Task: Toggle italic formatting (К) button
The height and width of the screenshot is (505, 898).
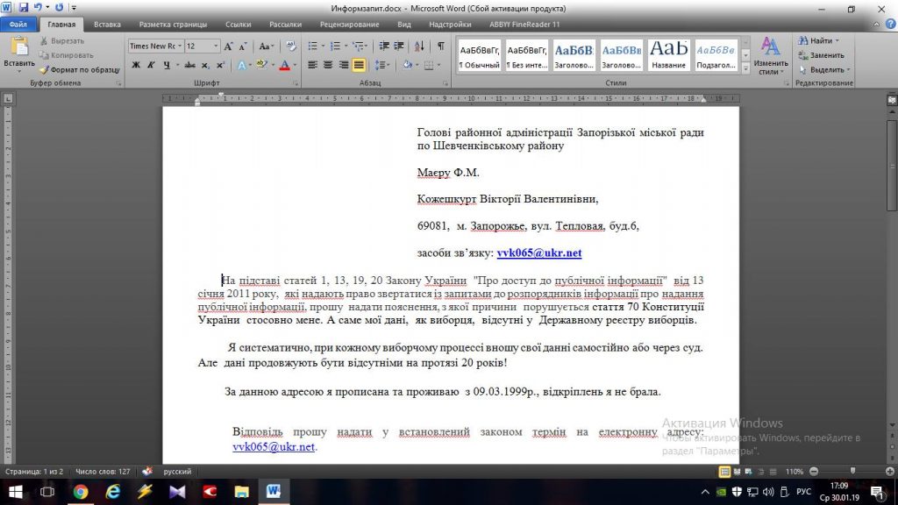Action: [x=151, y=65]
